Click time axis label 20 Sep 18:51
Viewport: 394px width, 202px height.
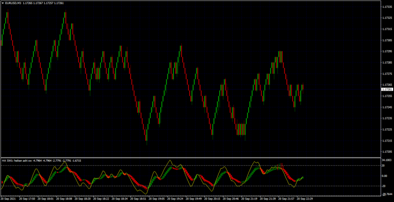(x=138, y=199)
